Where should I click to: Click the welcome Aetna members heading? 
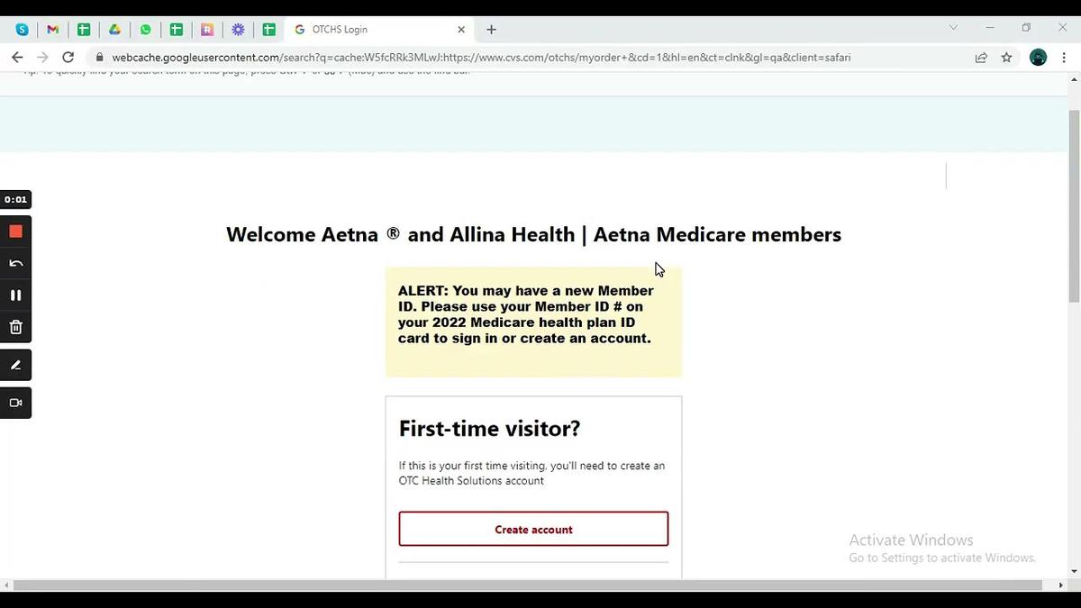[533, 234]
